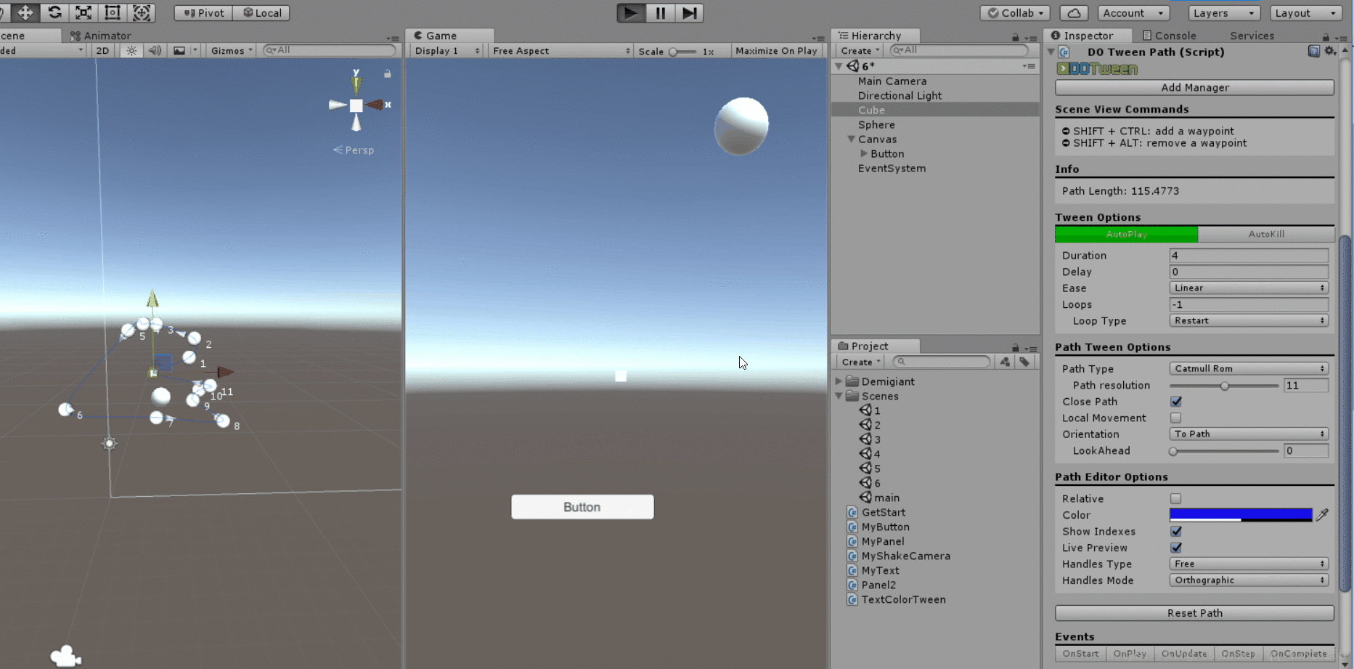The height and width of the screenshot is (669, 1354).
Task: Click the Button in Game view
Action: [x=582, y=507]
